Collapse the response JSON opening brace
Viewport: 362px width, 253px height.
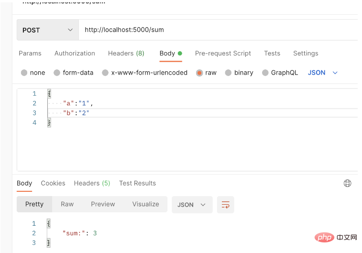pos(48,223)
